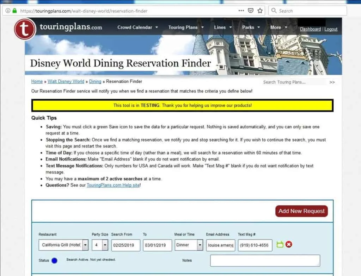Screen dimensions: 361x276
Task: Click the green lock security icon
Action: point(15,11)
